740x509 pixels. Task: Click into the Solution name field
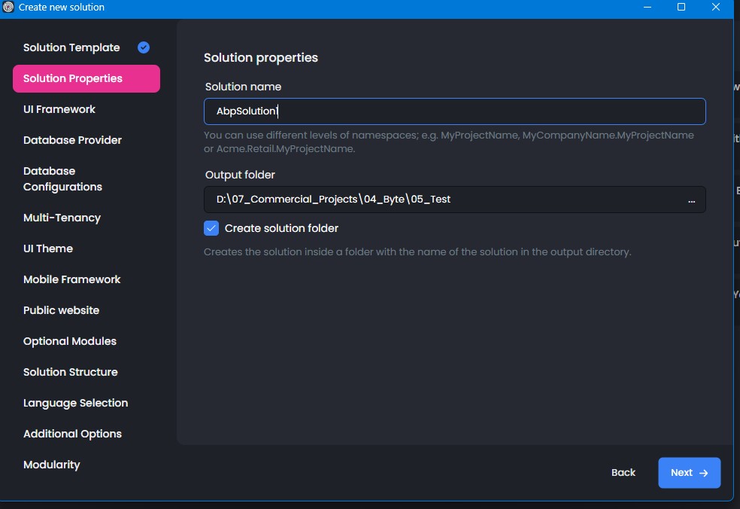pos(454,111)
